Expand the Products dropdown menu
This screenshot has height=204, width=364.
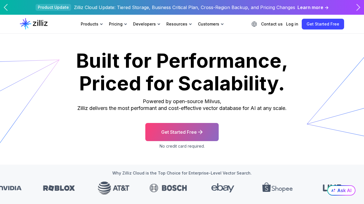point(92,24)
